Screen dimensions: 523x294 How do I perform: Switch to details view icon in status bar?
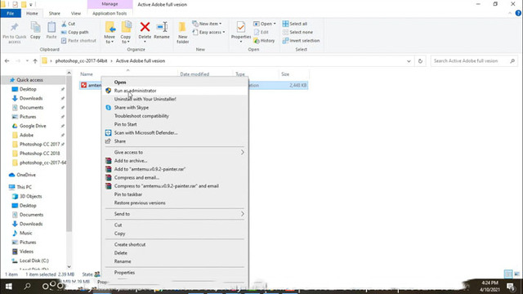(x=508, y=274)
